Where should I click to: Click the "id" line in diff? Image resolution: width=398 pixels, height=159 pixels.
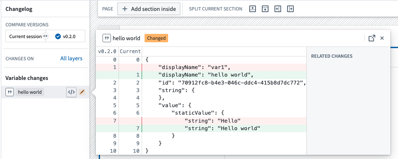pos(201,82)
